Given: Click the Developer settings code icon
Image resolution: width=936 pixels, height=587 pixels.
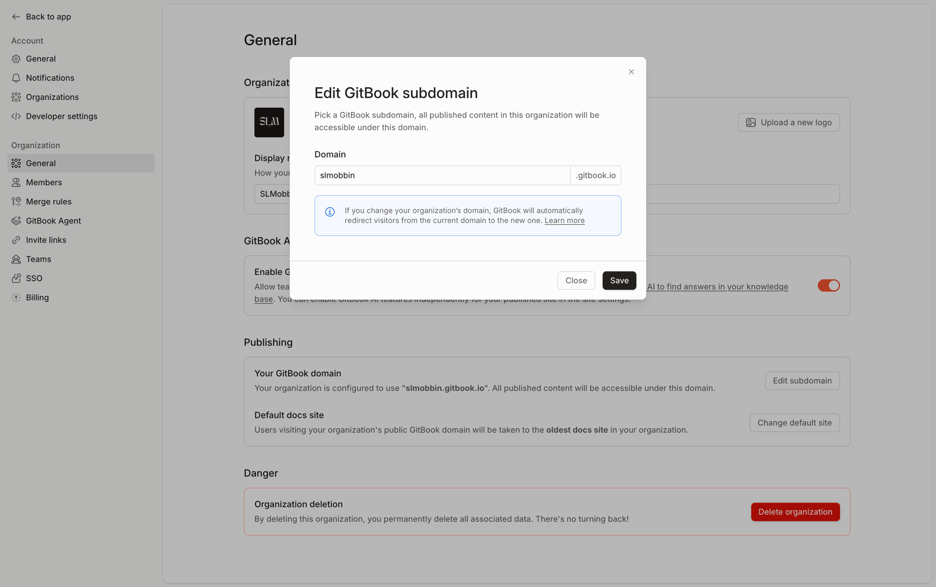Looking at the screenshot, I should tap(16, 116).
